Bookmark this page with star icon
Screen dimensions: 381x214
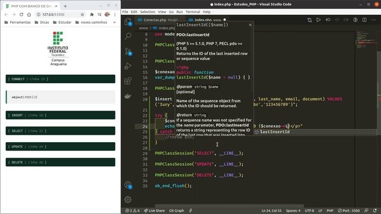coord(82,14)
